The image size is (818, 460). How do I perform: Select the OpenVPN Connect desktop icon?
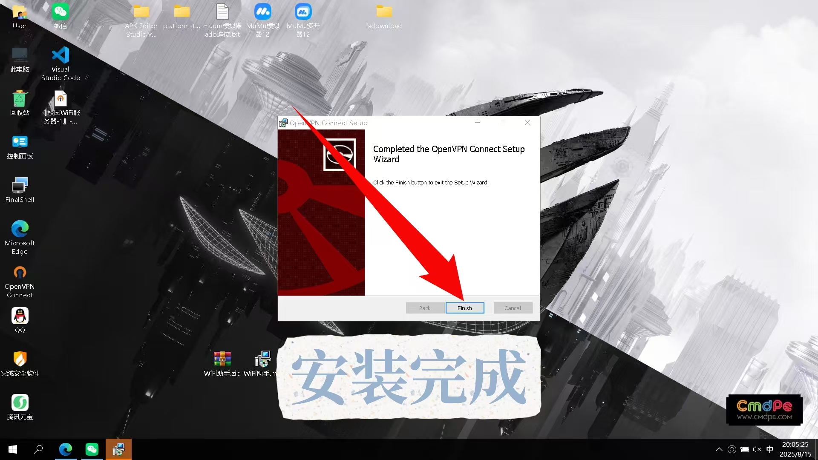20,281
